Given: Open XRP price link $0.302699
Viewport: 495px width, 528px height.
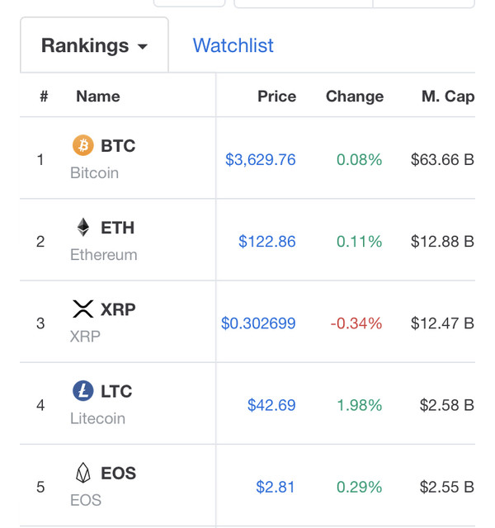Looking at the screenshot, I should click(258, 323).
